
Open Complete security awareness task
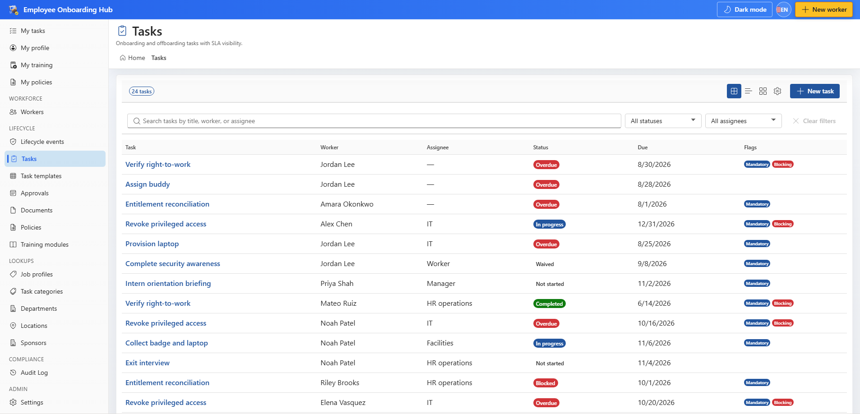(173, 264)
